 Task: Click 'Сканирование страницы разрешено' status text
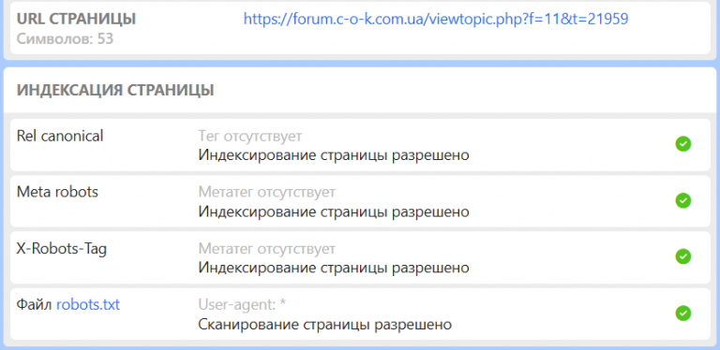pos(325,325)
